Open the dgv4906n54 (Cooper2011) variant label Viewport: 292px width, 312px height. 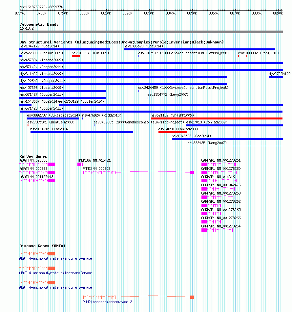42,81
